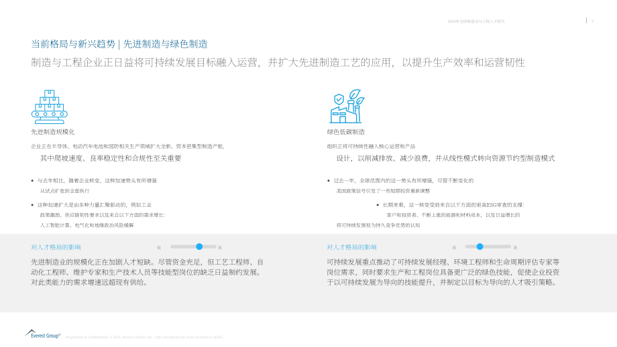Click the bullet 长期来看，这一转变受到
This screenshot has width=617, height=347.
(x=453, y=205)
